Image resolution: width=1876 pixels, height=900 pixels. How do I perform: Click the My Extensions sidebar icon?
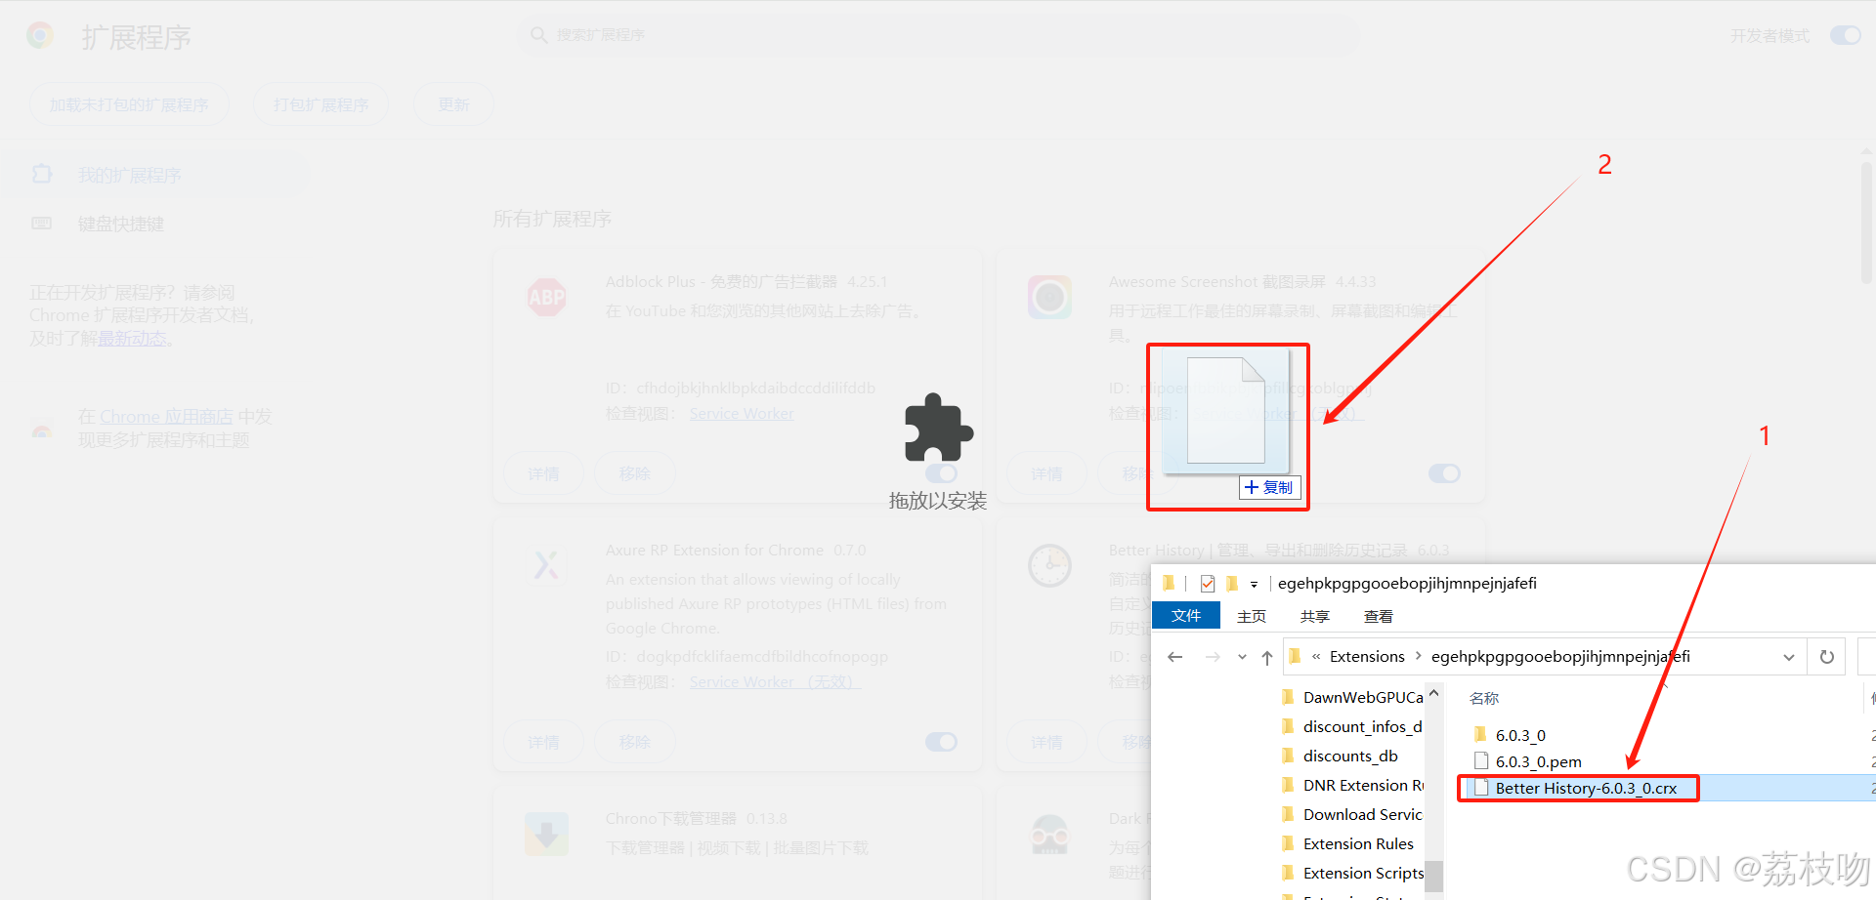42,174
